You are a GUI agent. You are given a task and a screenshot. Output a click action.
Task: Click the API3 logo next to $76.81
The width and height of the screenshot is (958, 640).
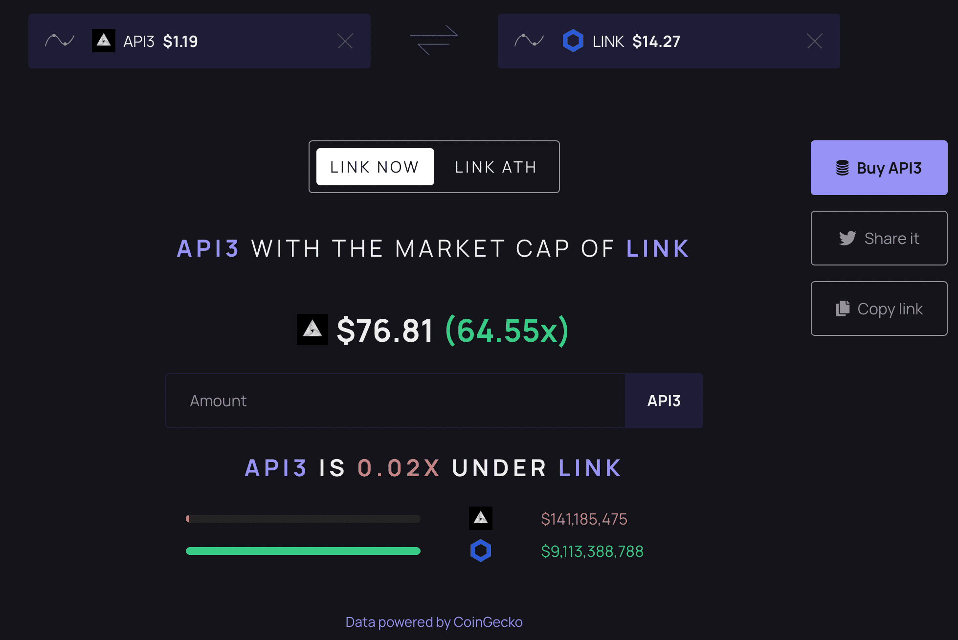[x=312, y=330]
